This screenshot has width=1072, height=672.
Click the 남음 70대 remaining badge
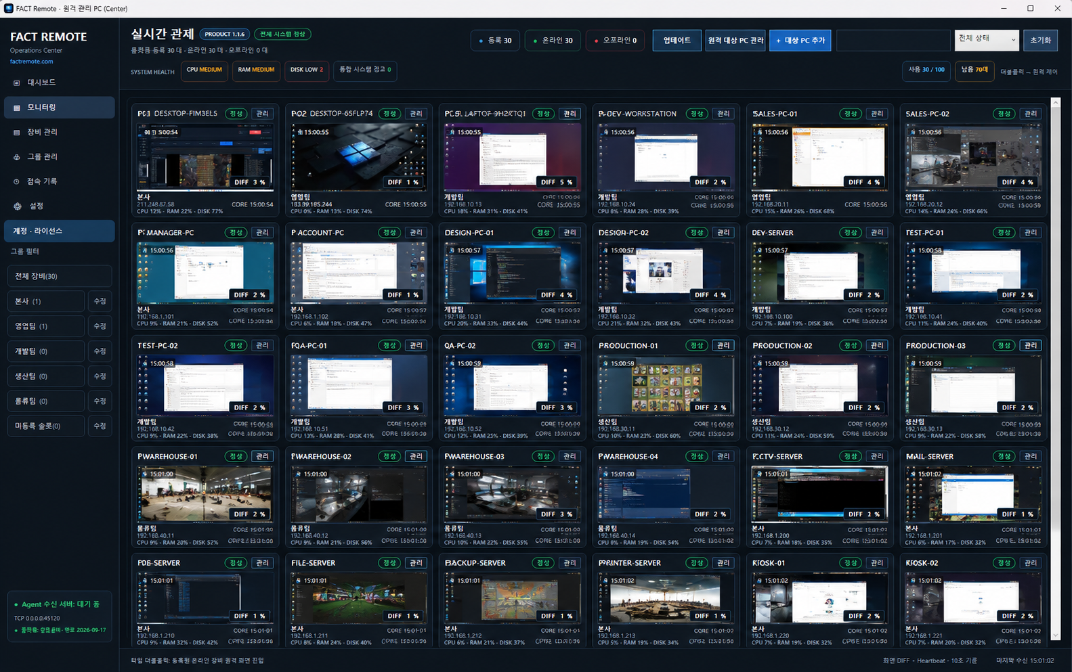tap(974, 70)
